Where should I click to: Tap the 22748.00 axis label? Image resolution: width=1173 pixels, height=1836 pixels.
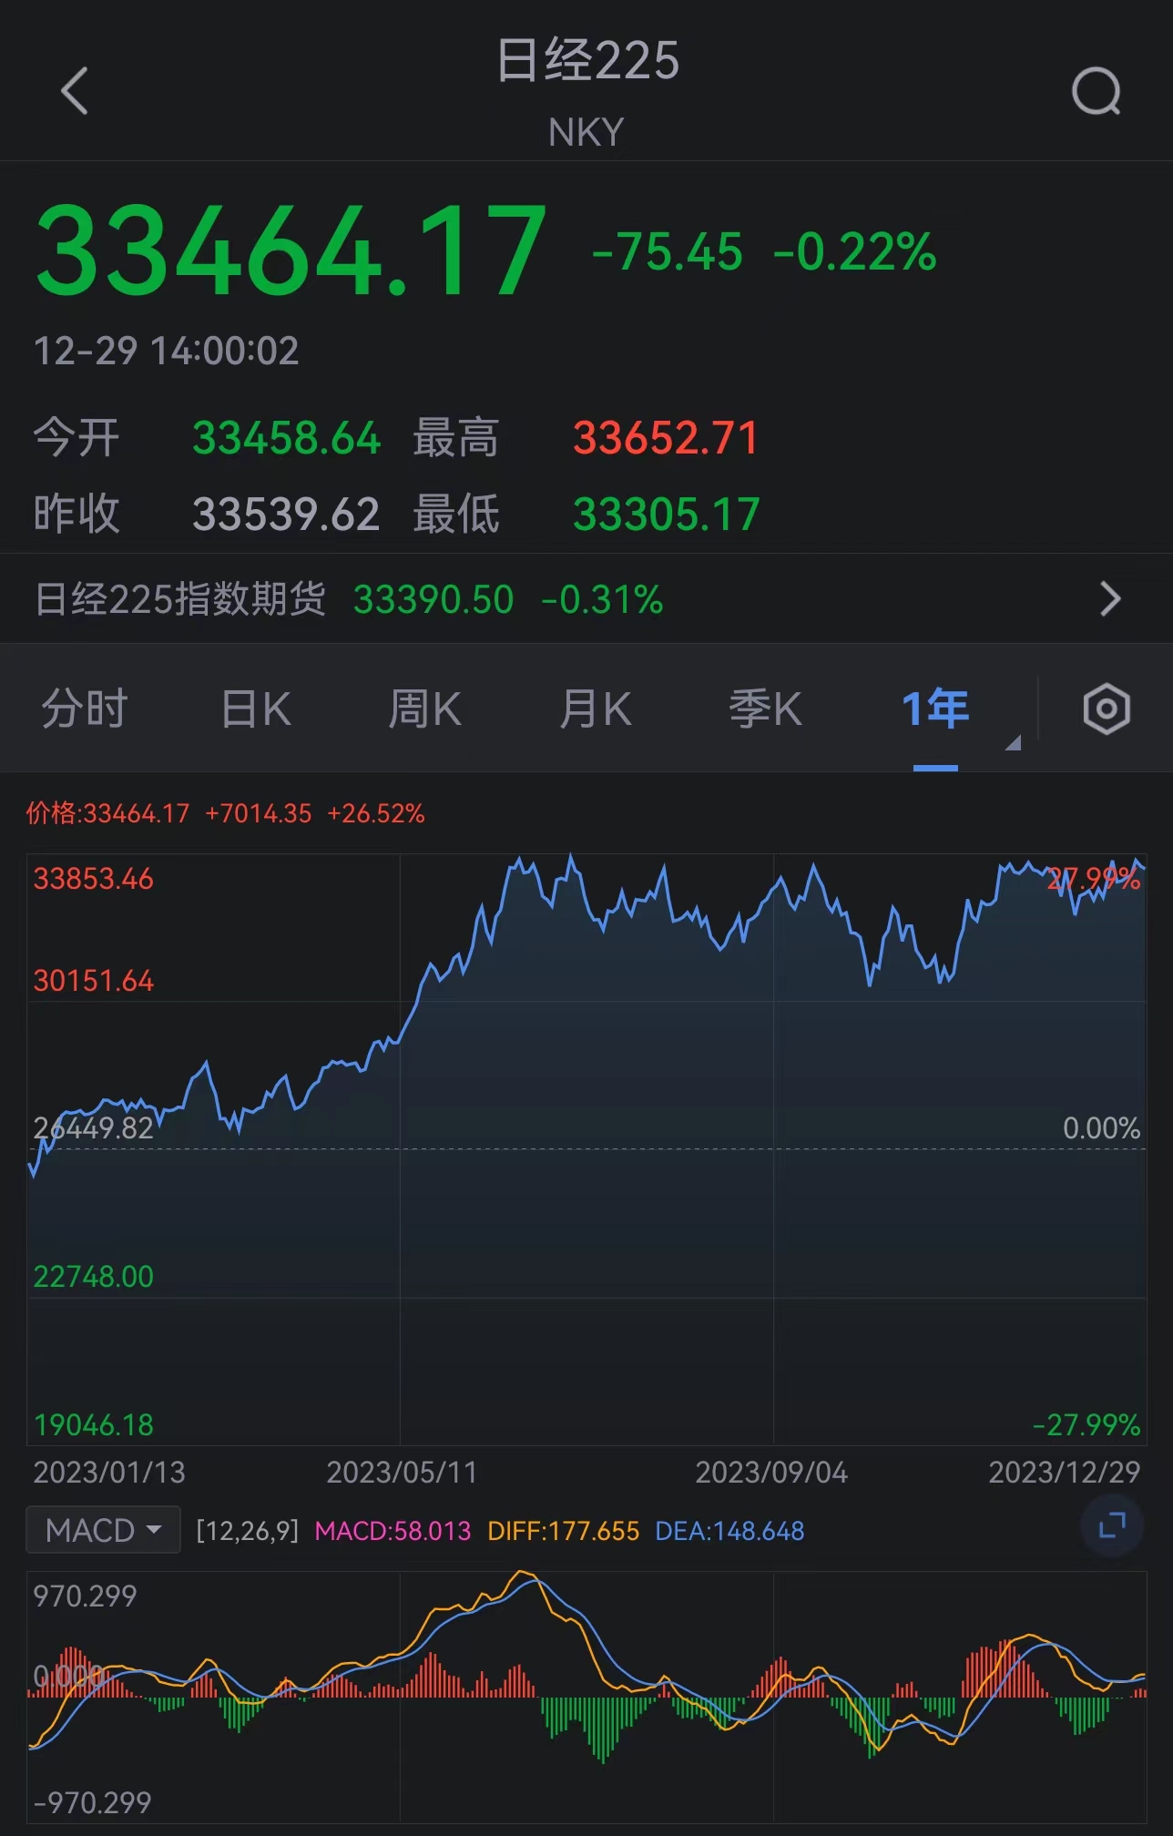(94, 1277)
